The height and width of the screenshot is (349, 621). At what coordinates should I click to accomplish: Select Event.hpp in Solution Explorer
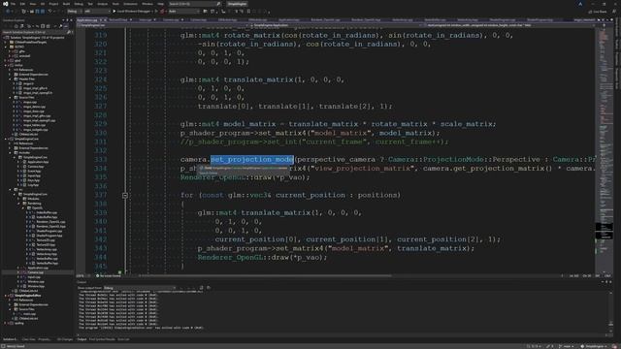point(35,172)
